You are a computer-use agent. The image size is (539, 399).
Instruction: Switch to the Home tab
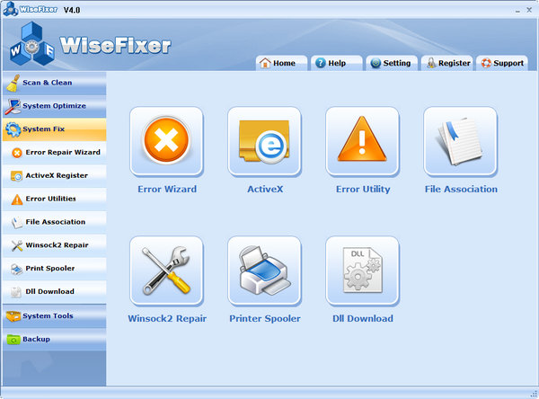click(281, 63)
